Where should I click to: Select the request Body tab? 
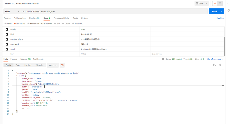click(x=47, y=18)
